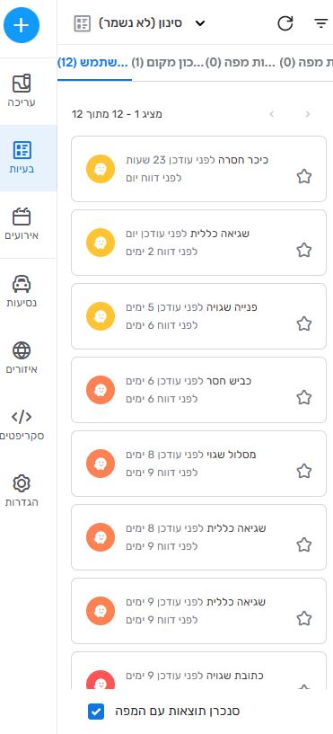
Task: Click the refresh icon in the top bar
Action: [285, 23]
